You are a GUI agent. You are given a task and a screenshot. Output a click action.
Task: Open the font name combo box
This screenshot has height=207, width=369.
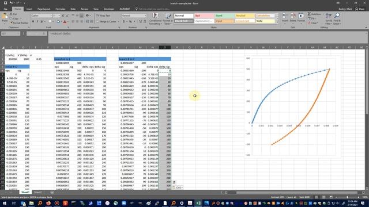point(42,16)
